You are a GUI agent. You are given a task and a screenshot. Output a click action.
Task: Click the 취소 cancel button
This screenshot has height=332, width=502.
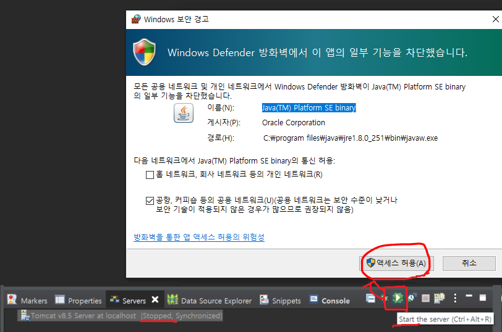pos(469,264)
